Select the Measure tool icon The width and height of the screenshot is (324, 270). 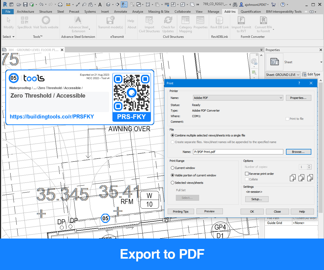click(x=68, y=4)
